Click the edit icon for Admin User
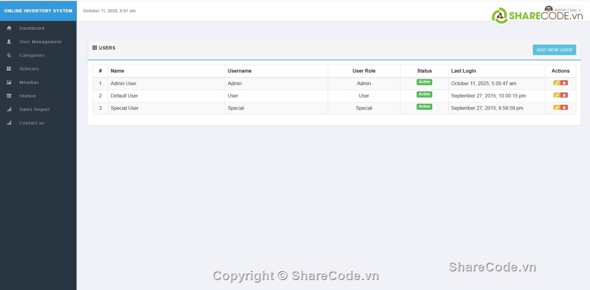Screen dimensions: 590x290 (557, 83)
